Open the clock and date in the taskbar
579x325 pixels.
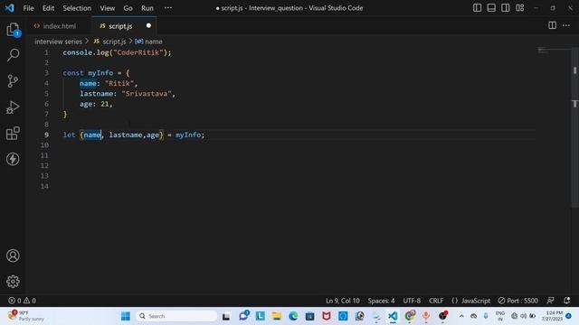tap(553, 316)
